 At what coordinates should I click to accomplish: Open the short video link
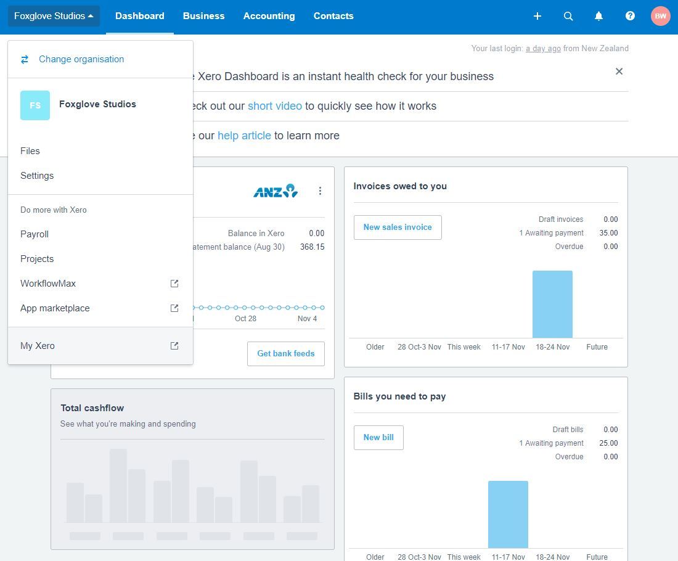(x=275, y=106)
